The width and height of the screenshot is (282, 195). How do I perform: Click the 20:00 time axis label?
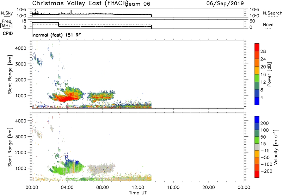click(208, 188)
